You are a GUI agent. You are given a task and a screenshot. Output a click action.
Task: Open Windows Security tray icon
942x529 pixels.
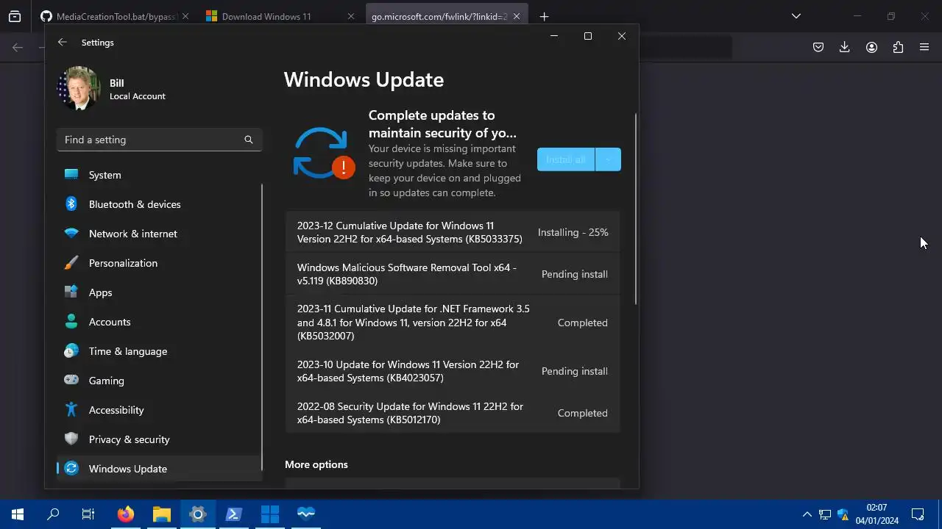click(843, 514)
